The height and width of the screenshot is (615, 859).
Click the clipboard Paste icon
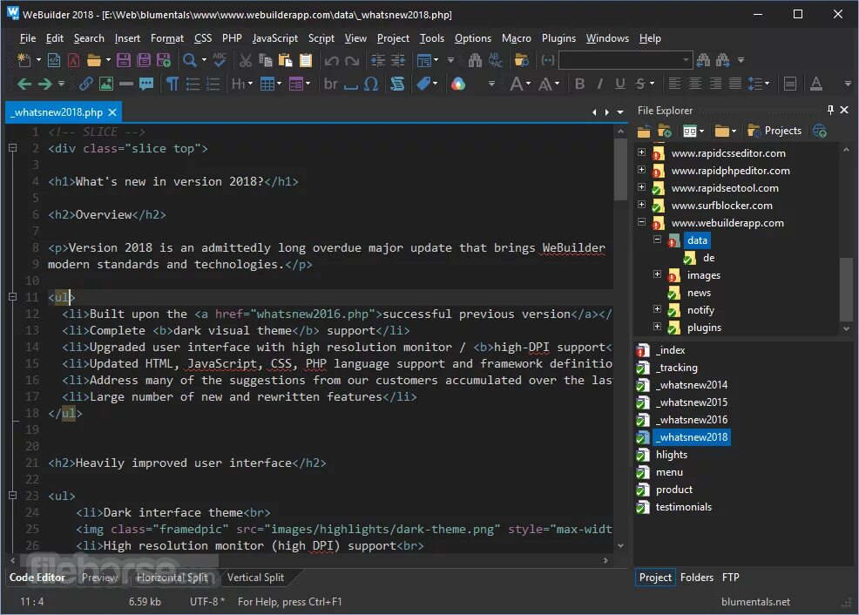[x=286, y=60]
